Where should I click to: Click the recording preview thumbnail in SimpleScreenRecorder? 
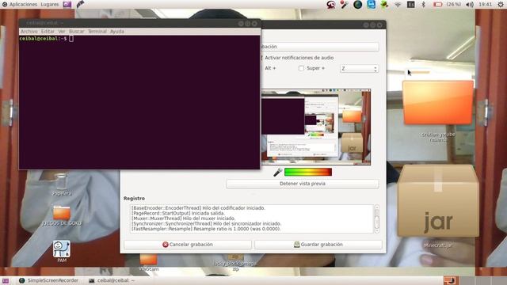[315, 127]
